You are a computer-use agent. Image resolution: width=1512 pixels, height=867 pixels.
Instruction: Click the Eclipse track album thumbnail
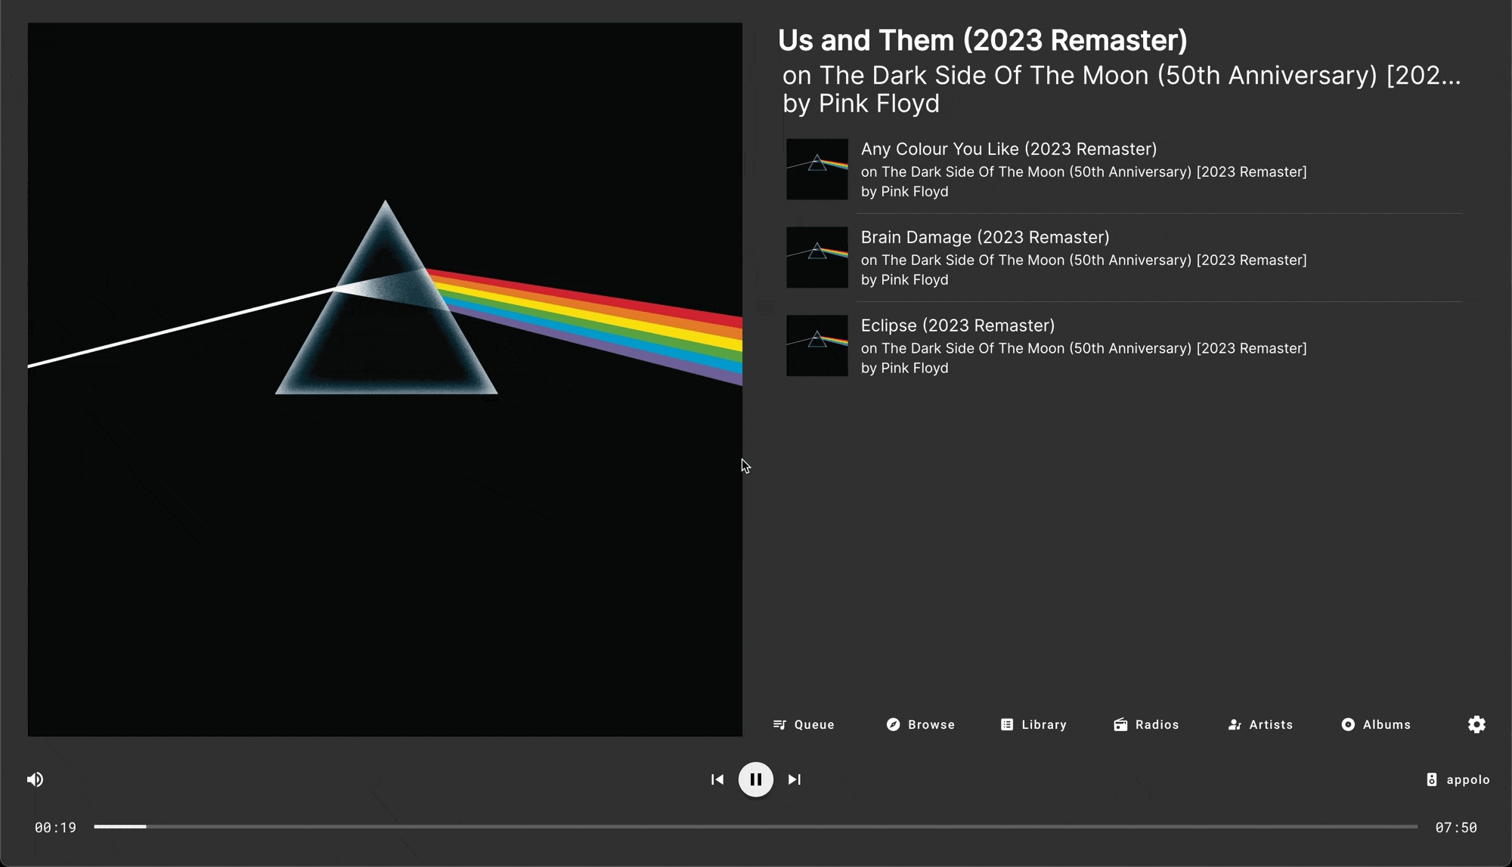[x=816, y=345]
